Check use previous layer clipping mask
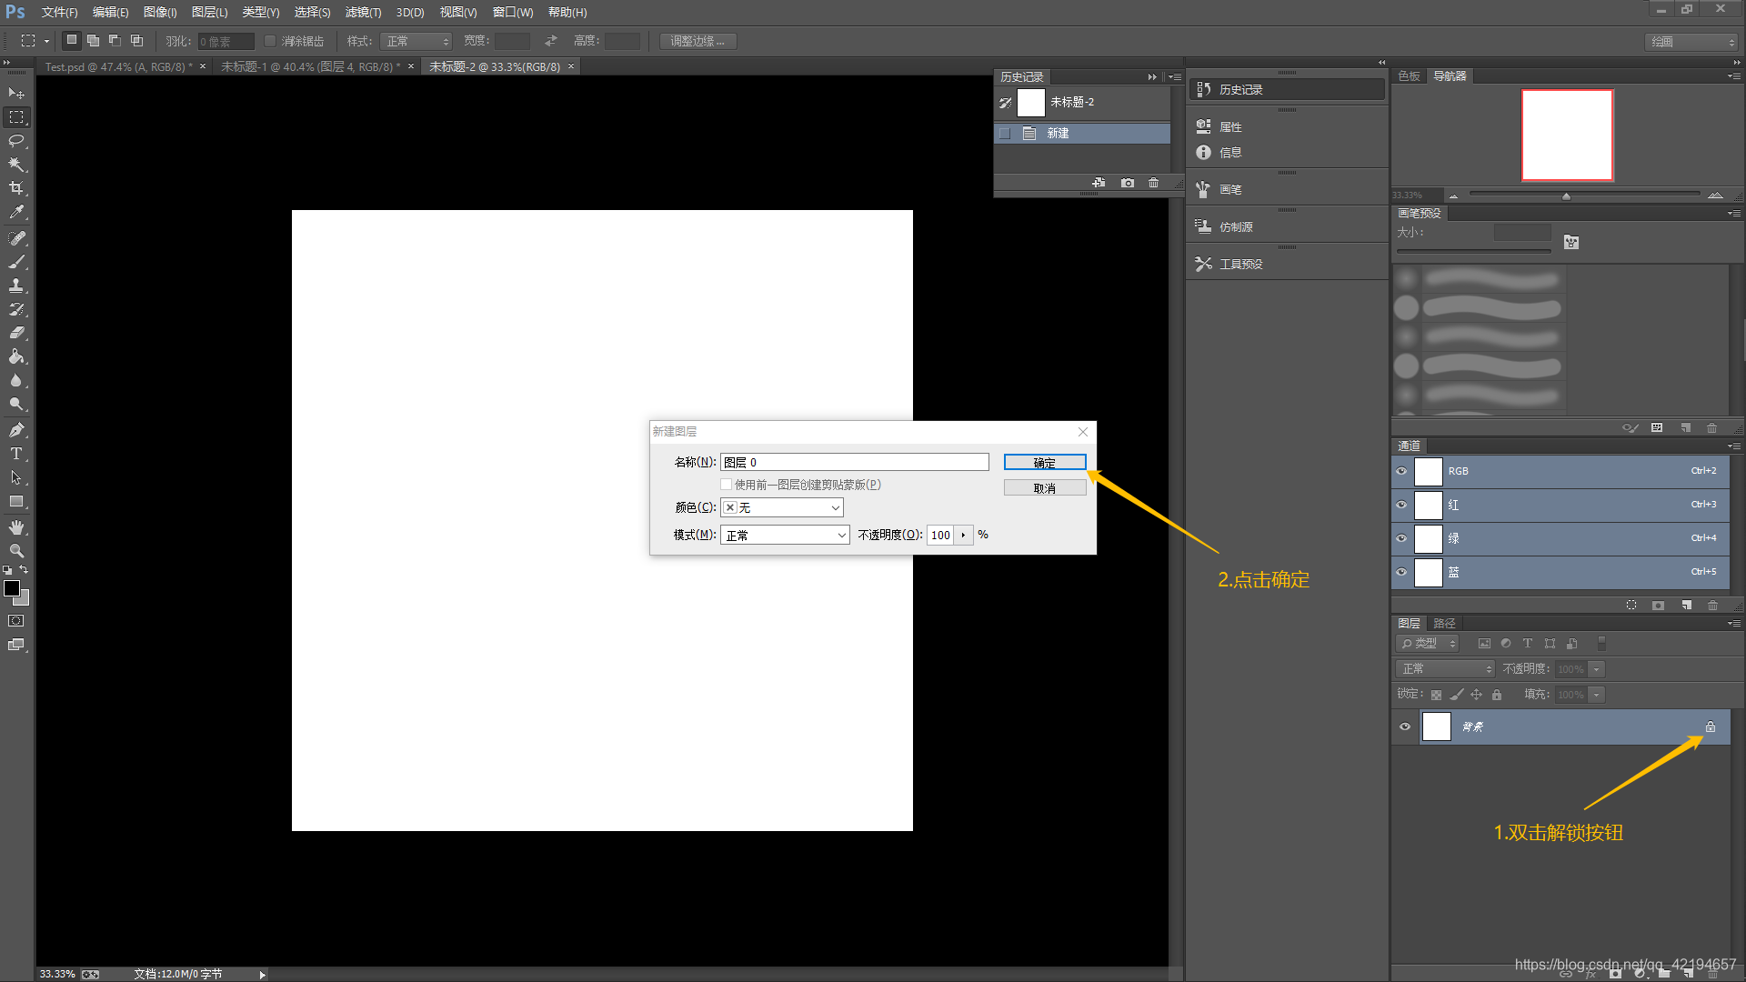The image size is (1746, 982). [x=726, y=485]
